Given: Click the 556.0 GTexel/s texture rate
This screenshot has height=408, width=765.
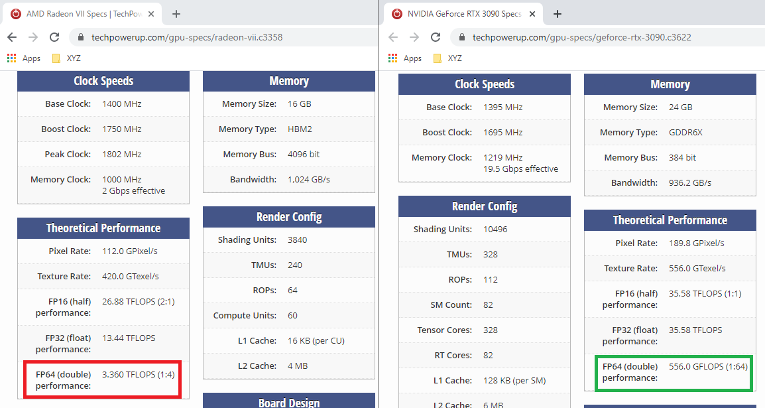Looking at the screenshot, I should pos(697,269).
